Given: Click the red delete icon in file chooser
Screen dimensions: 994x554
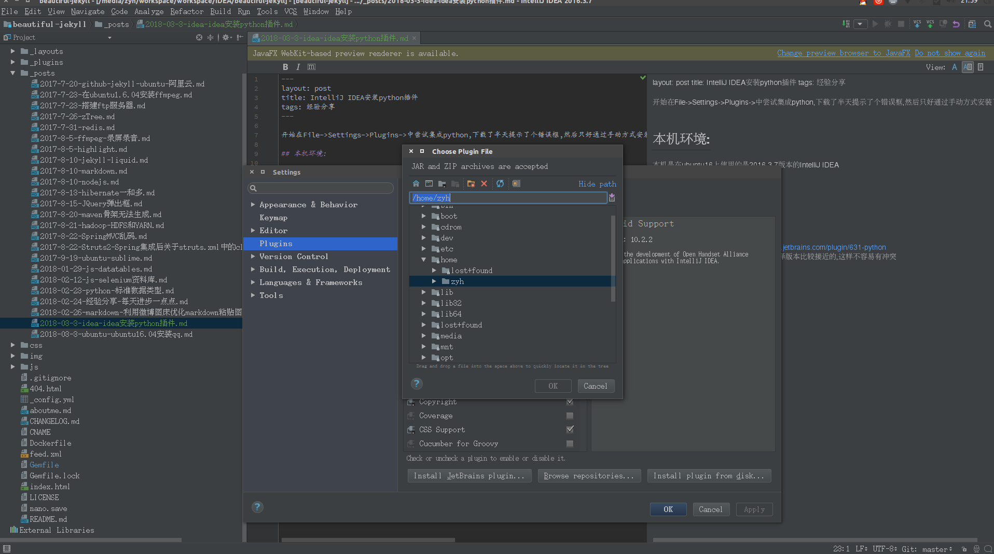Looking at the screenshot, I should (x=484, y=183).
